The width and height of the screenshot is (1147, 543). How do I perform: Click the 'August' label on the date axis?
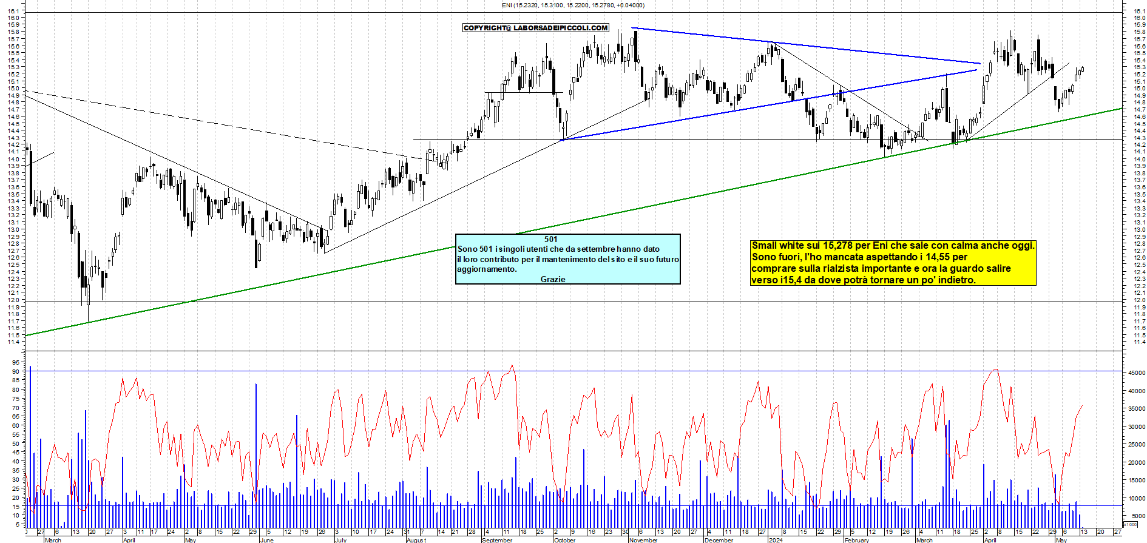click(x=416, y=540)
